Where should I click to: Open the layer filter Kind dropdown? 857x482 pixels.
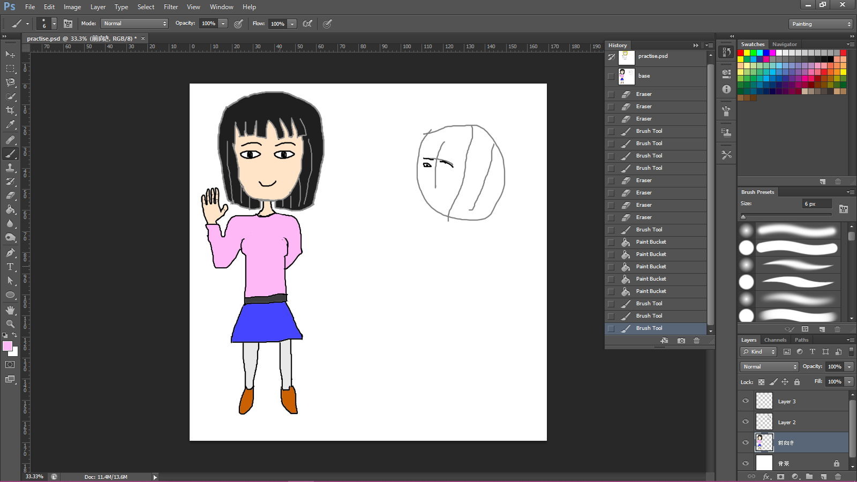pyautogui.click(x=758, y=352)
